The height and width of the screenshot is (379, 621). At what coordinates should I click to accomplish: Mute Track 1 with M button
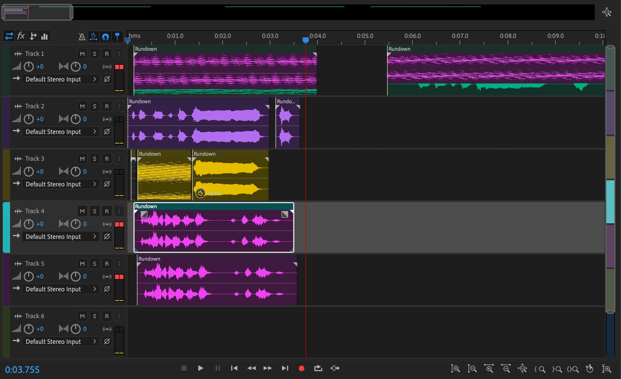click(82, 54)
